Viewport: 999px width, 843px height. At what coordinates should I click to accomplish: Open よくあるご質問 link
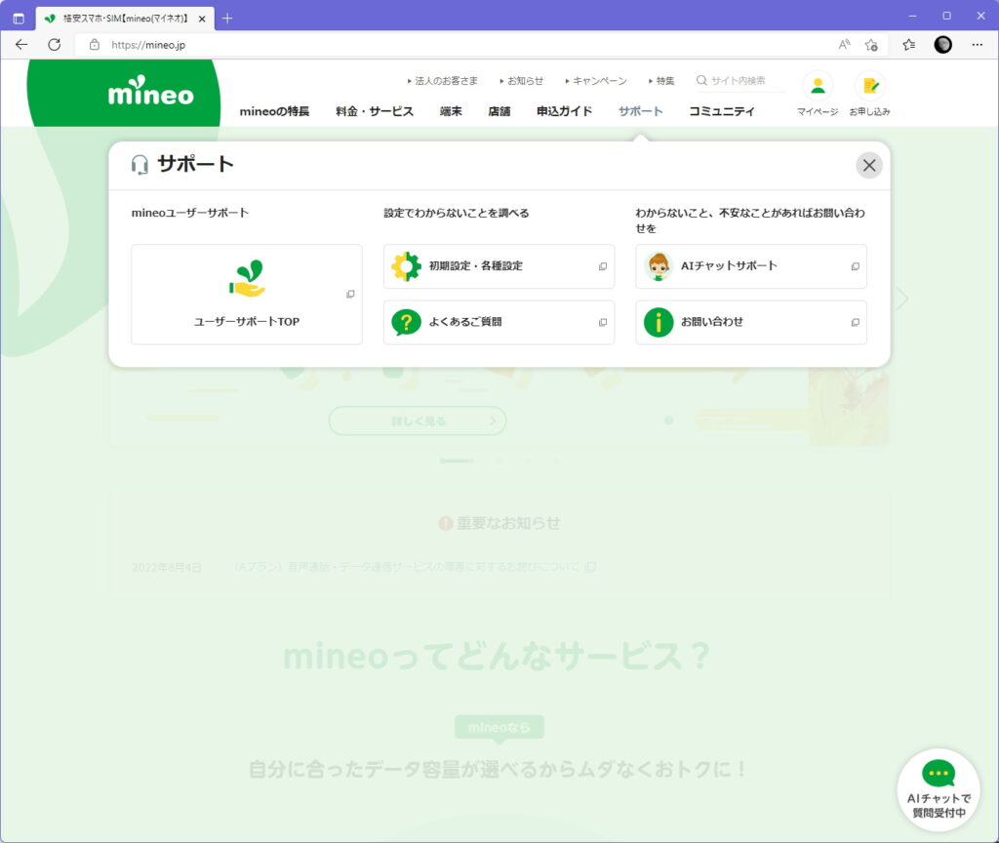pos(499,322)
